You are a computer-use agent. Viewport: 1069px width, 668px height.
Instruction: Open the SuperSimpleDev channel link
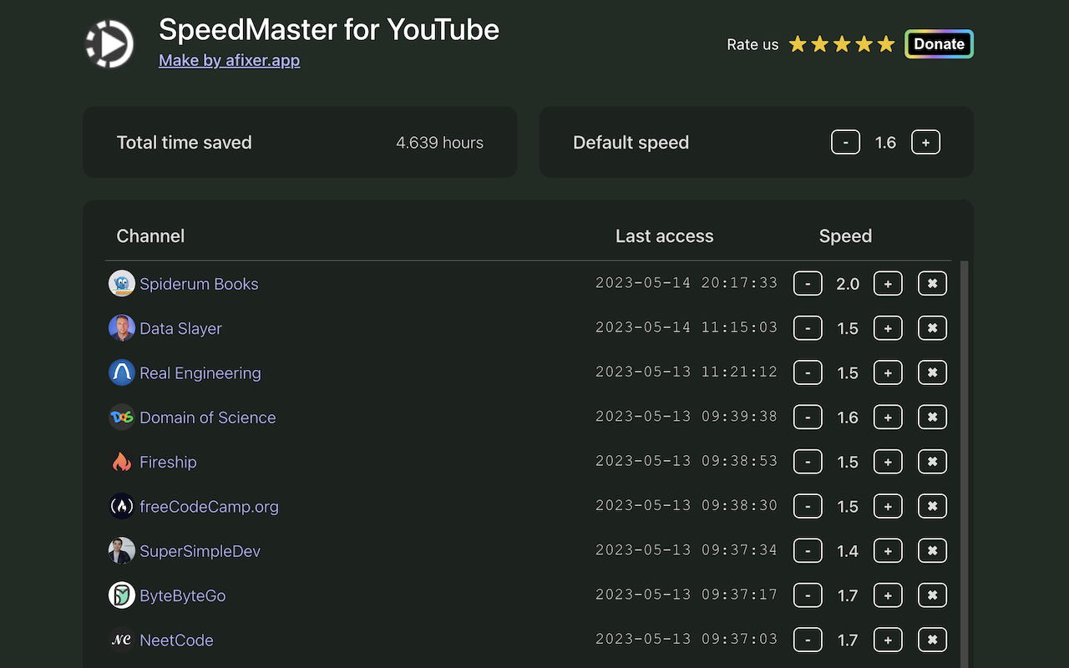point(200,551)
